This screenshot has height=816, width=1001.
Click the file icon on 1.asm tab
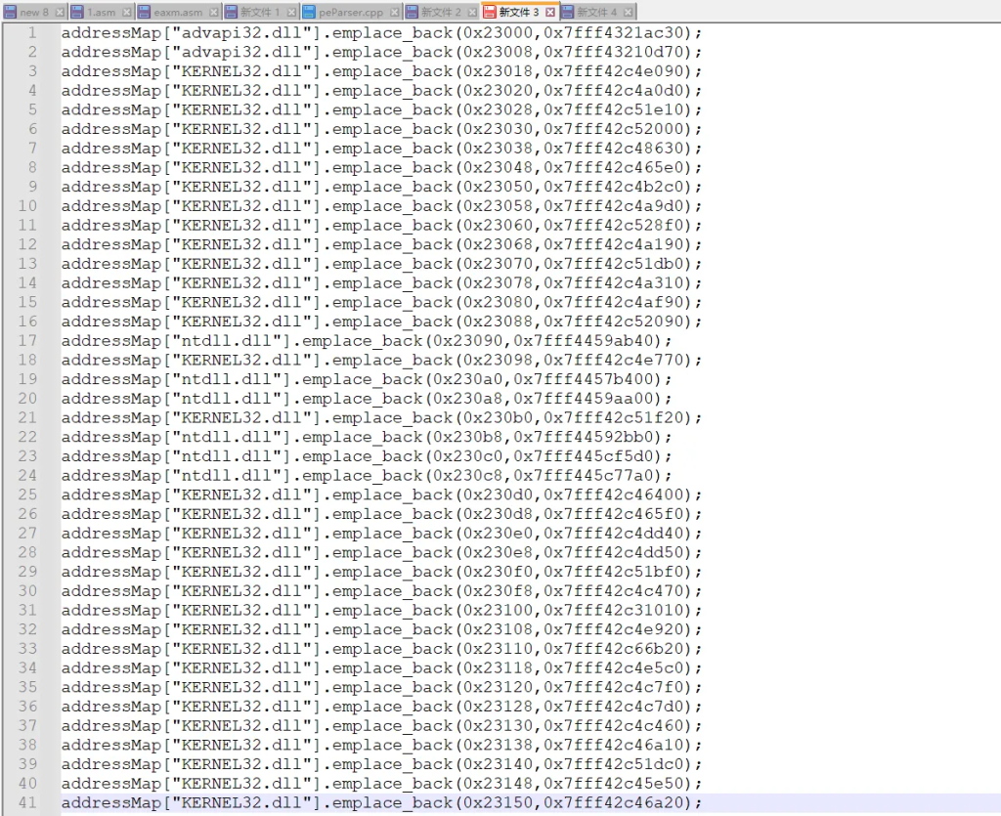coord(77,12)
